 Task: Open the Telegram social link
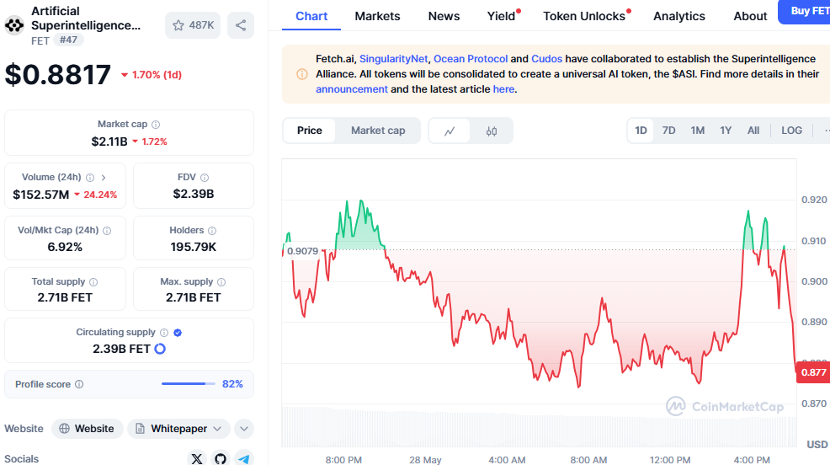coord(243,458)
